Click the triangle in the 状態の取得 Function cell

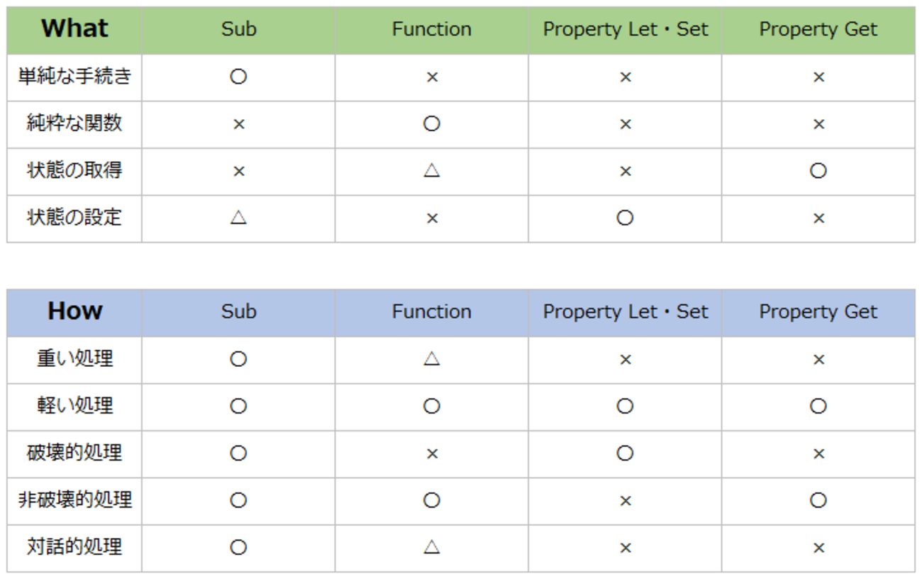(x=431, y=170)
